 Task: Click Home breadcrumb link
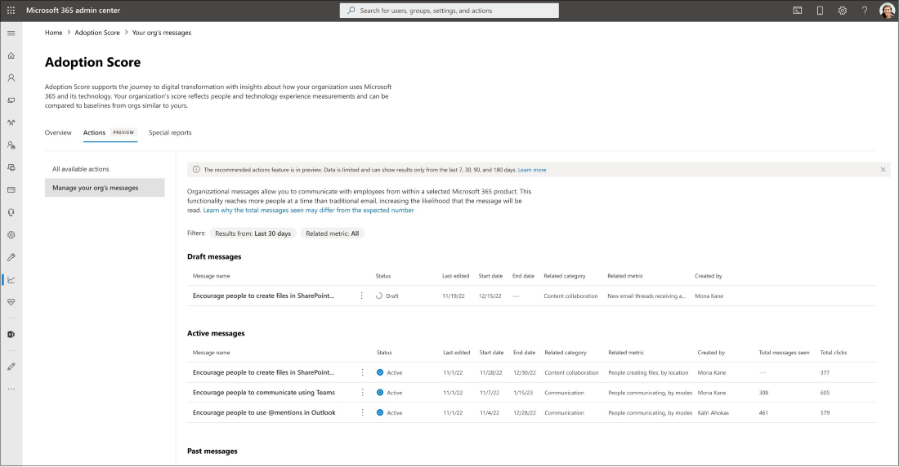pyautogui.click(x=53, y=33)
